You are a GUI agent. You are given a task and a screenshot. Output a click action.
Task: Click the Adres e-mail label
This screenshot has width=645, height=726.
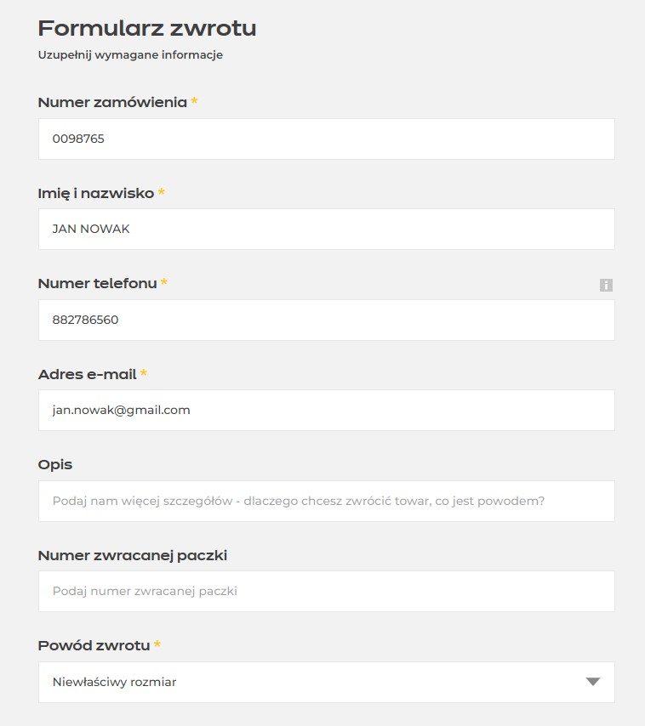[87, 374]
